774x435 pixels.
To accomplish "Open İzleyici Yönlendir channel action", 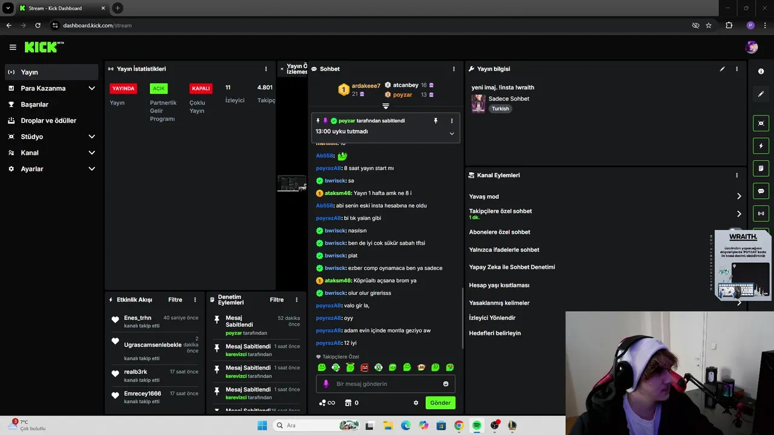I will (x=492, y=318).
